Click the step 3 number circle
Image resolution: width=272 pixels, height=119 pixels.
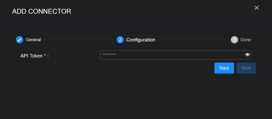(234, 40)
